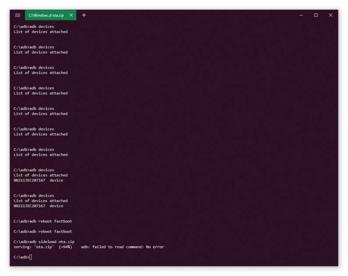348x276 pixels.
Task: Click the last '0B211JEC207167 device' line
Action: [x=39, y=206]
